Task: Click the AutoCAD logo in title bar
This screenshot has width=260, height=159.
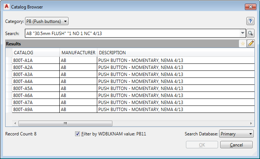Action: (x=7, y=7)
